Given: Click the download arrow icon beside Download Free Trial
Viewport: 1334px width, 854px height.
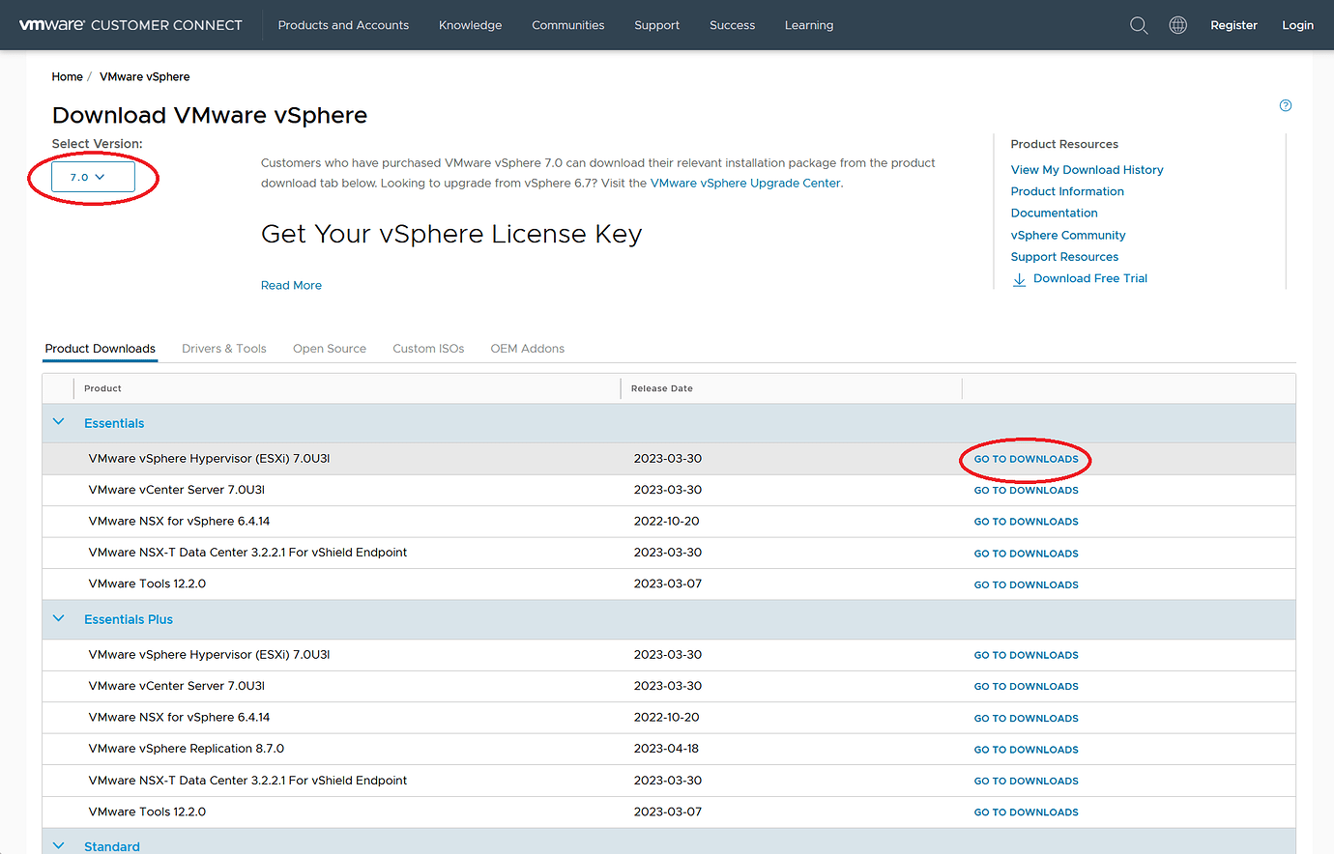Looking at the screenshot, I should [x=1019, y=279].
